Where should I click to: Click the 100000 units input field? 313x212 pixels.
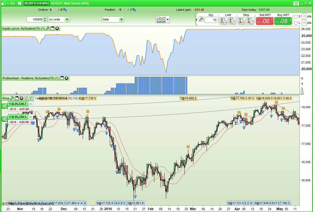click(35, 19)
